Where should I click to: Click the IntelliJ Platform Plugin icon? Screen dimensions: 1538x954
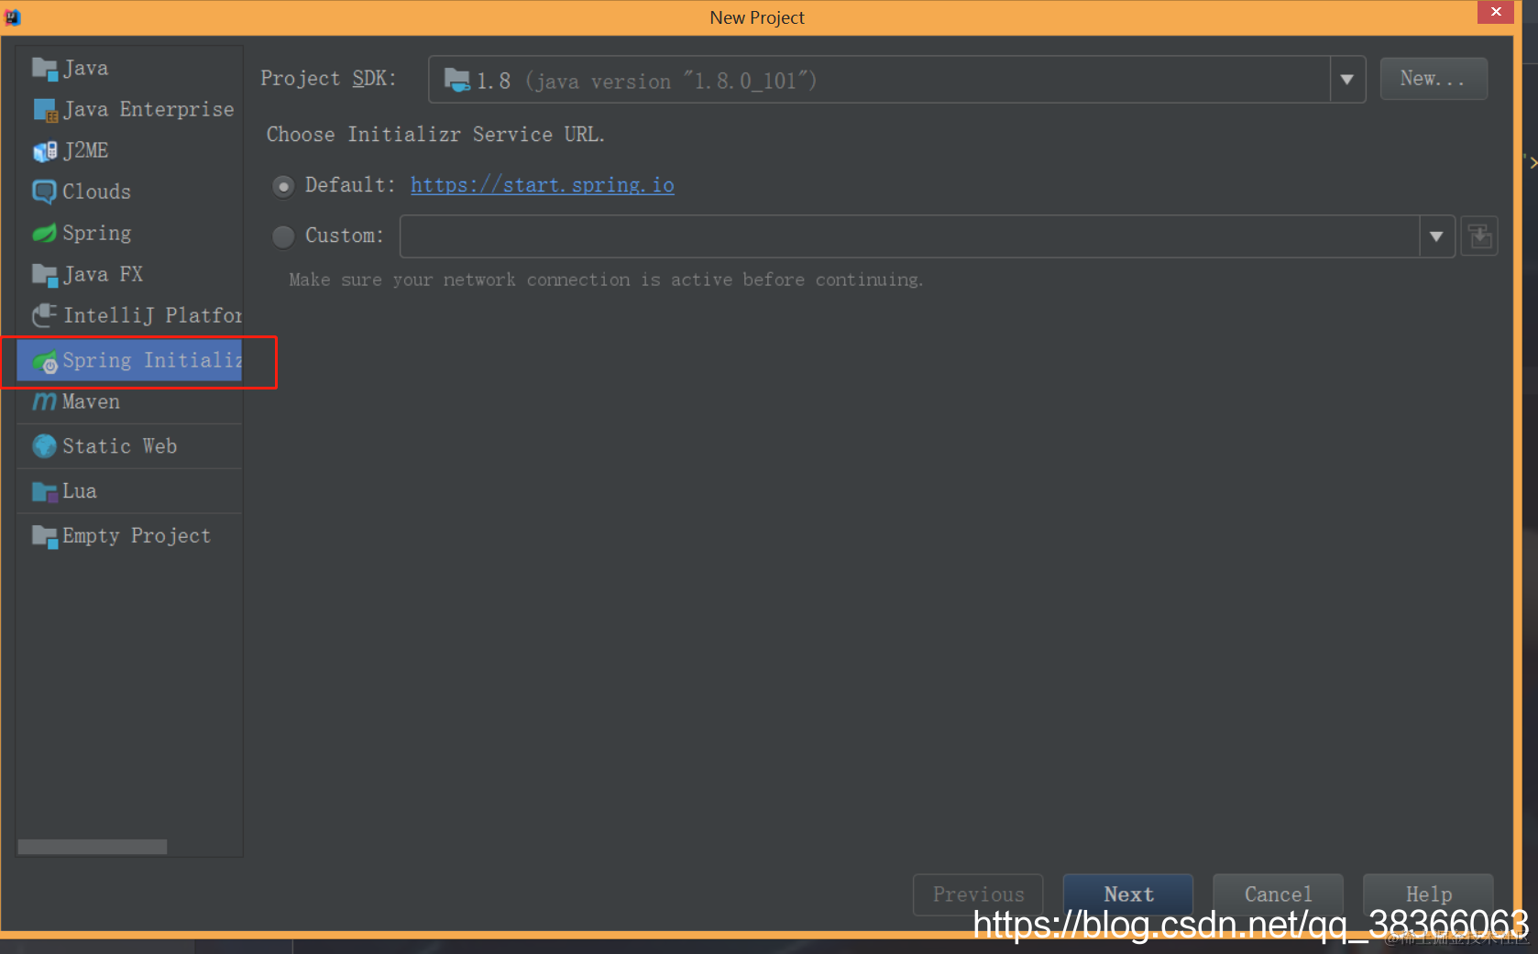45,315
